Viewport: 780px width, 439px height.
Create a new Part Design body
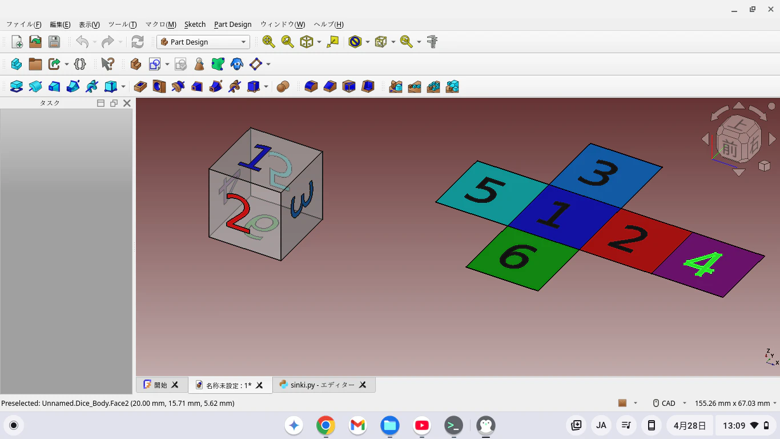point(136,64)
